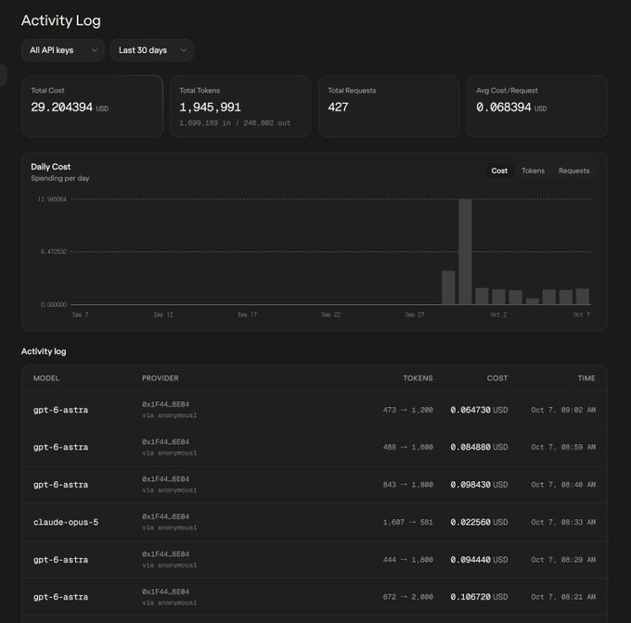Switch chart to Cost tab
The height and width of the screenshot is (623, 631).
[499, 171]
